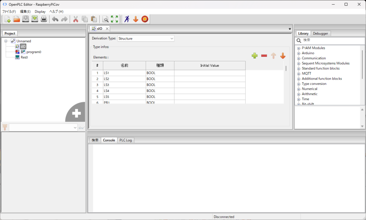The height and width of the screenshot is (220, 366).
Task: Paste from clipboard using toolbar icon
Action: pyautogui.click(x=94, y=19)
